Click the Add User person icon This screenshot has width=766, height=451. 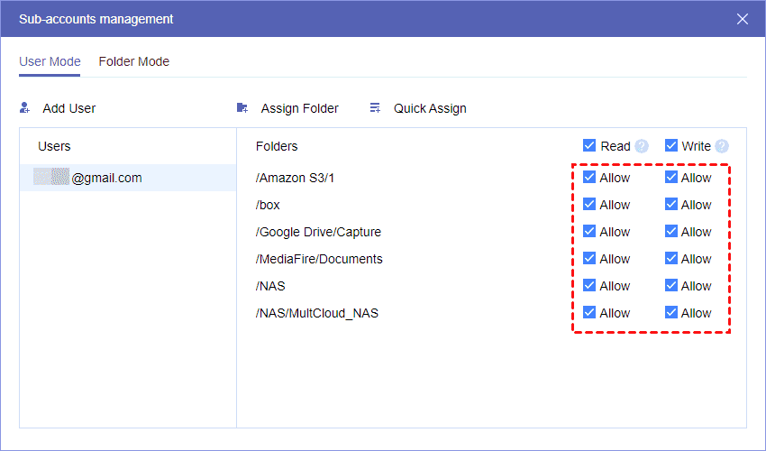coord(25,108)
